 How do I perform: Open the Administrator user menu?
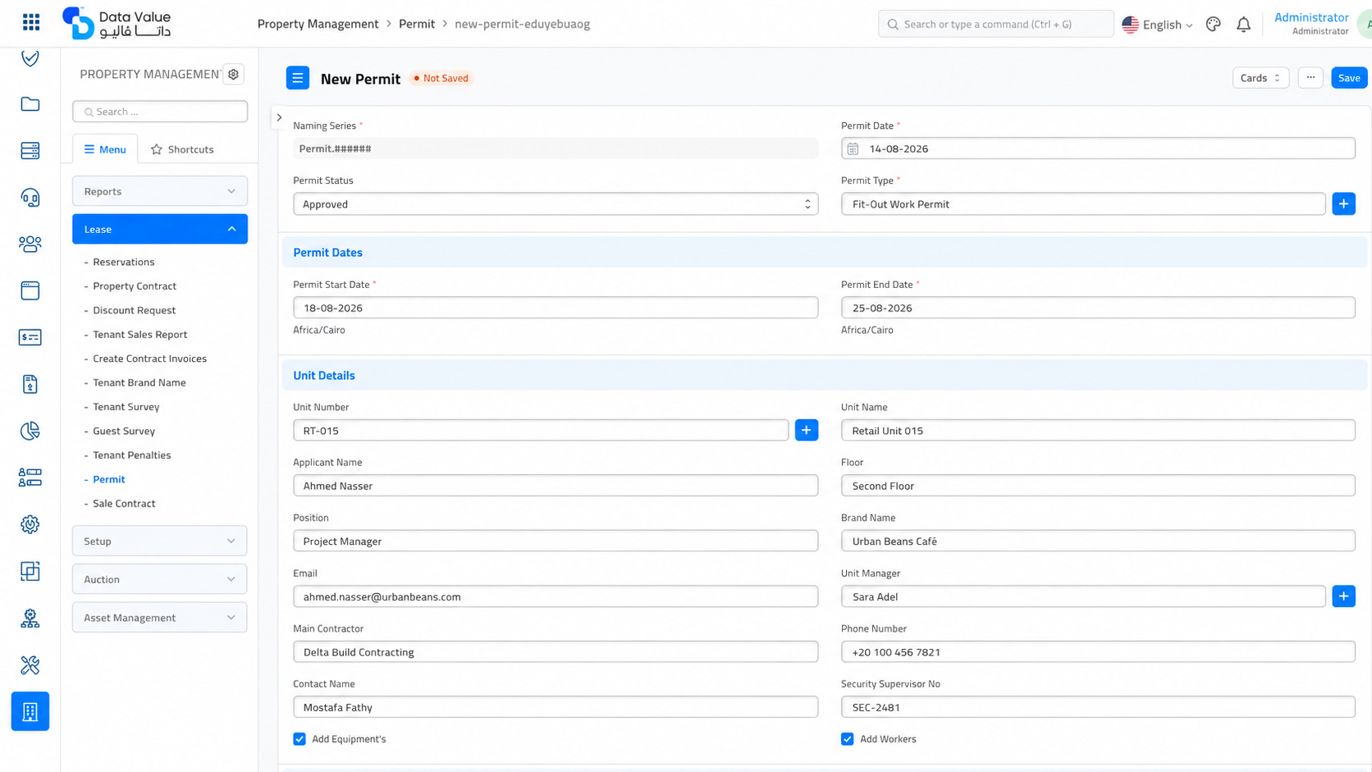1311,23
